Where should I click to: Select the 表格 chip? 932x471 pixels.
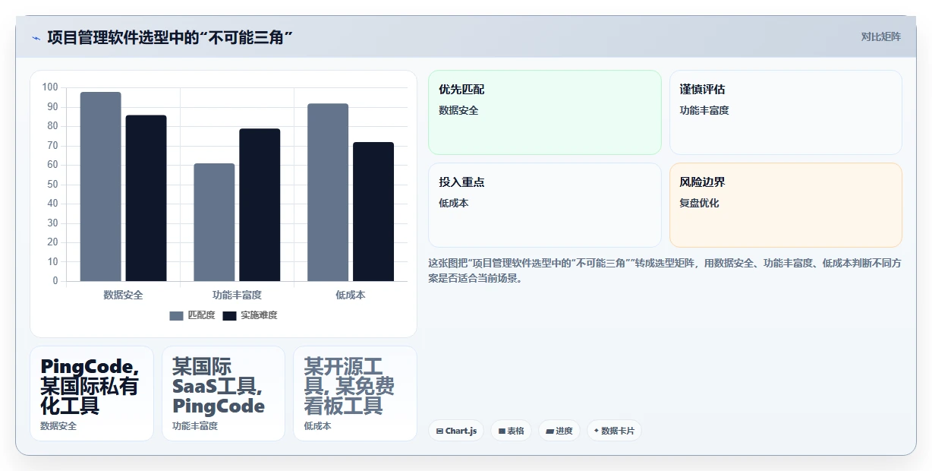click(511, 431)
